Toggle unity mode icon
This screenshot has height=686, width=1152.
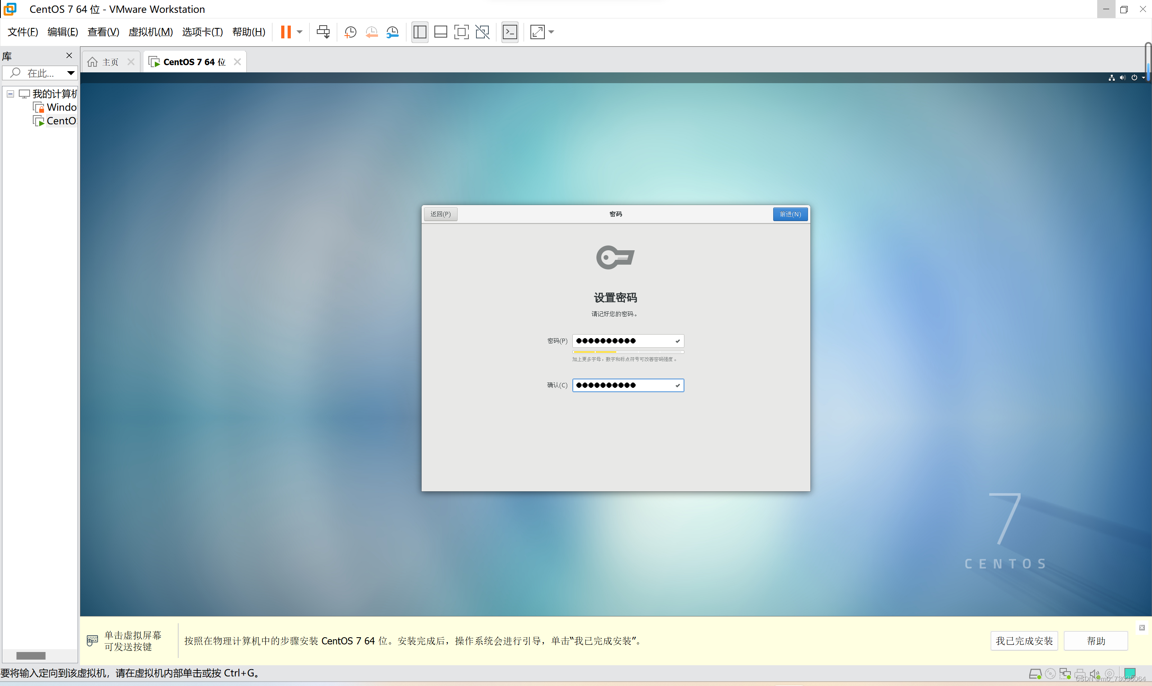click(482, 32)
